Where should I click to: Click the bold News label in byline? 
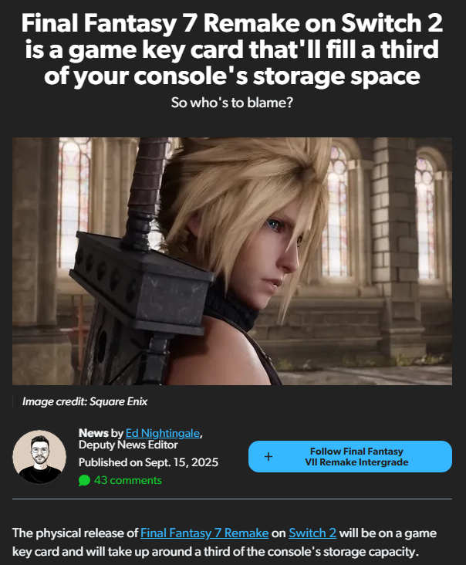point(93,433)
